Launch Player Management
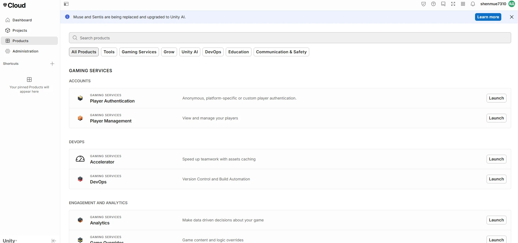 pos(496,118)
